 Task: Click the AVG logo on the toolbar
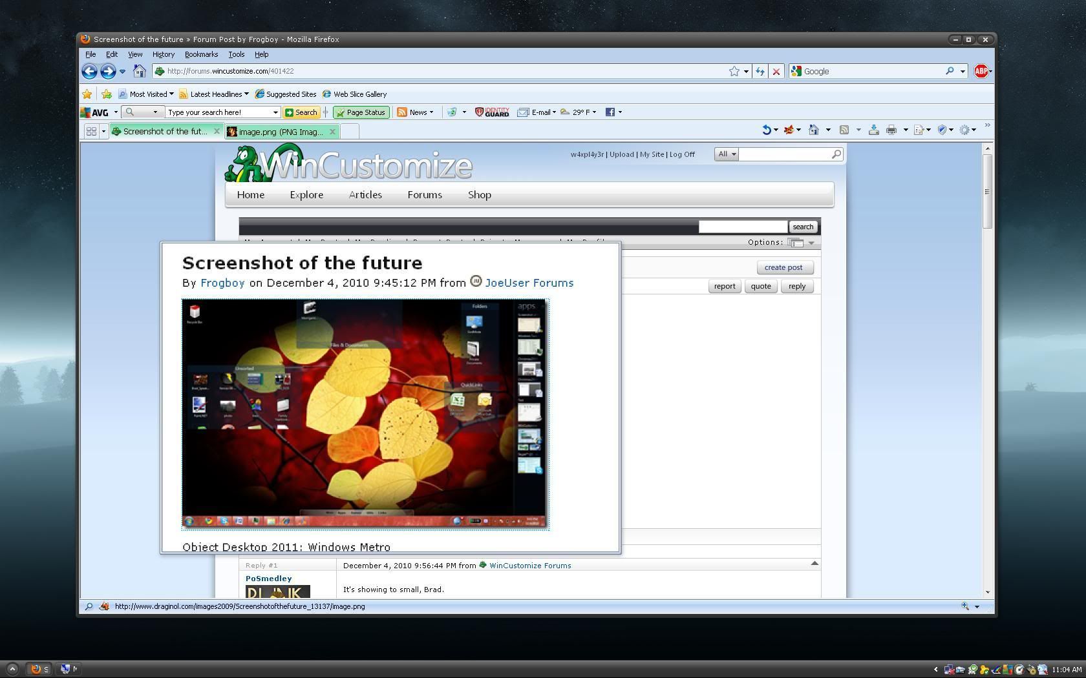(x=94, y=112)
